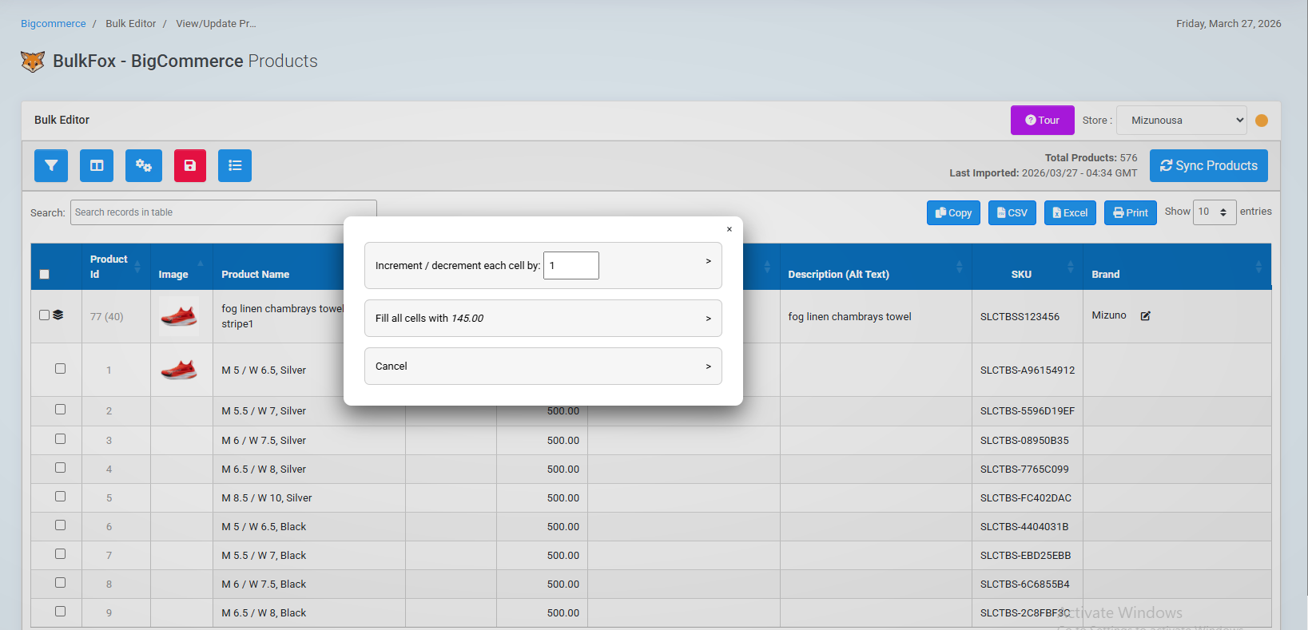Click the Sync Products button
Screen dimensions: 1308x630
click(1209, 165)
